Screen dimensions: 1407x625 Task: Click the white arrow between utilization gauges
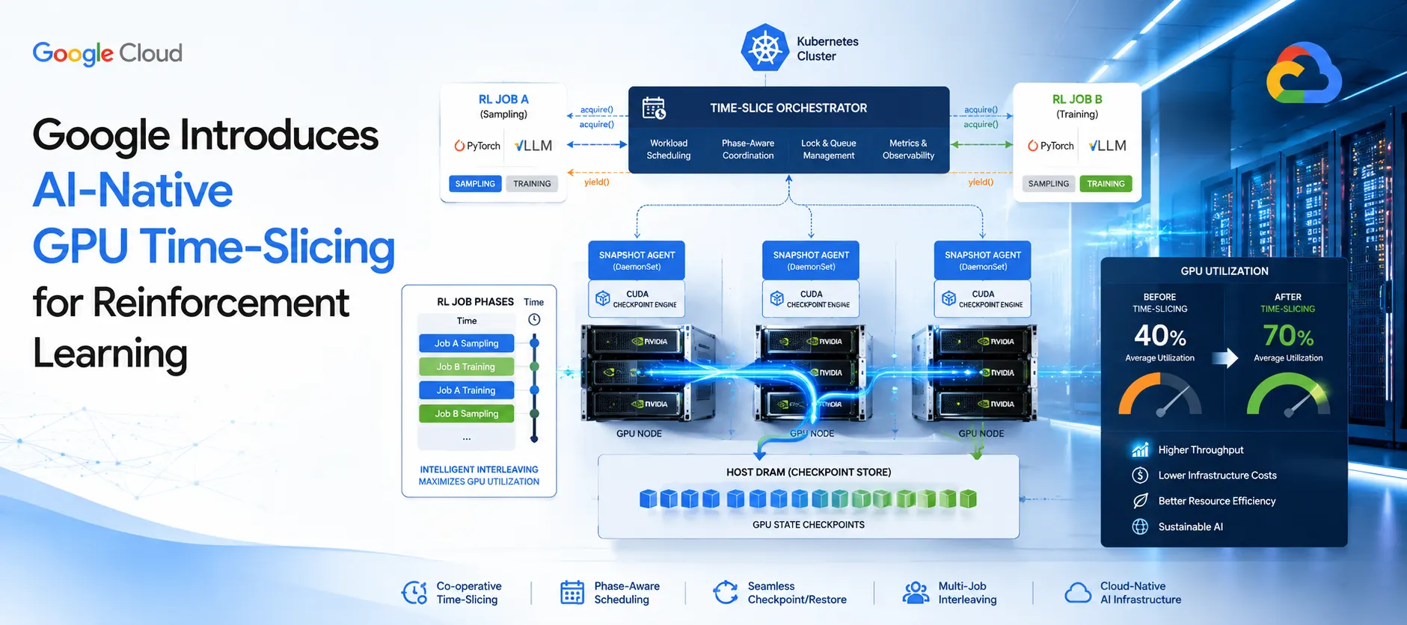pos(1224,357)
